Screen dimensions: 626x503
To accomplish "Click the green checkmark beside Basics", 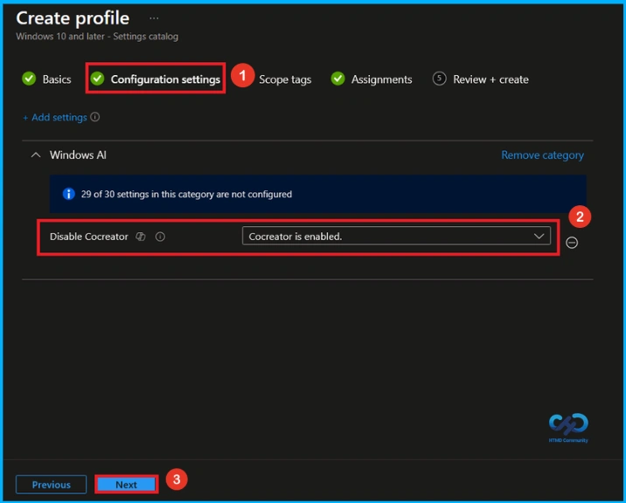I will tap(29, 79).
